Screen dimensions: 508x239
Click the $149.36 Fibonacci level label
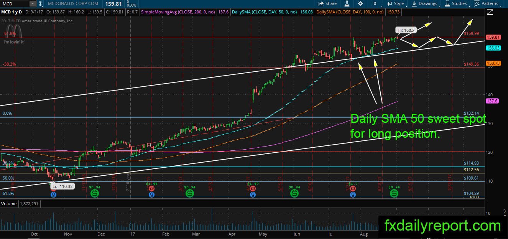click(x=471, y=64)
